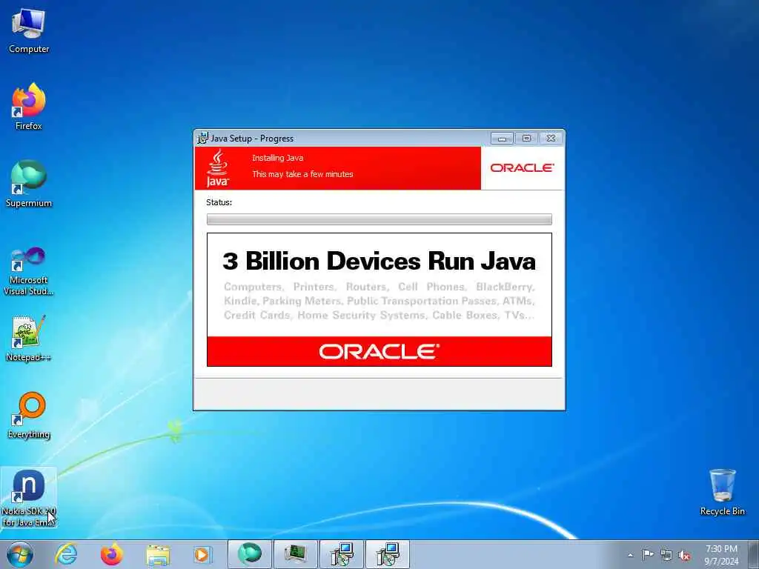Screen dimensions: 759x569
Task: Launch Firefox from the desktop shortcut
Action: pyautogui.click(x=29, y=107)
